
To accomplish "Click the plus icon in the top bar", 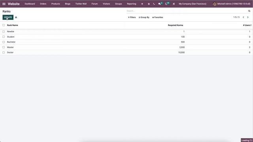I will 142,4.
